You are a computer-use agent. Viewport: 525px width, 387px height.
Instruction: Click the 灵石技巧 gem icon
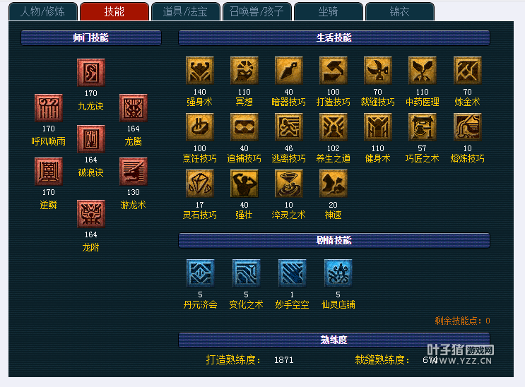199,184
